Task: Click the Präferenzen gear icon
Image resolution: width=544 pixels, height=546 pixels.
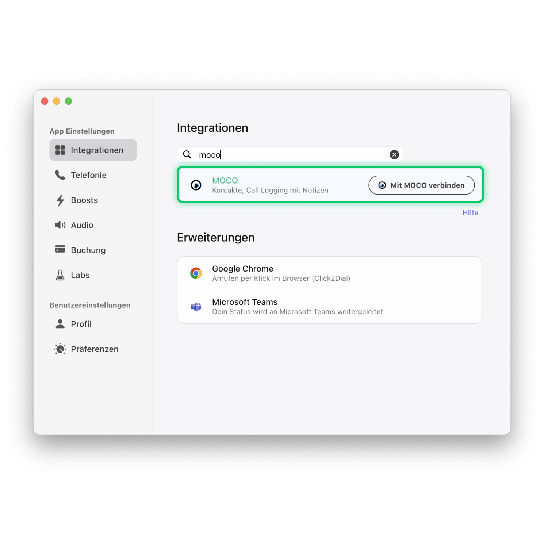Action: tap(60, 349)
